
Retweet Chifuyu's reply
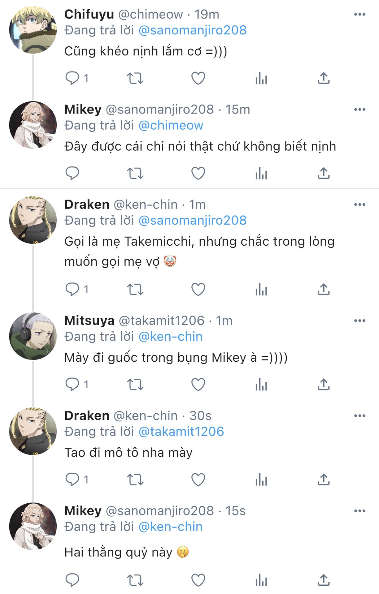[135, 78]
